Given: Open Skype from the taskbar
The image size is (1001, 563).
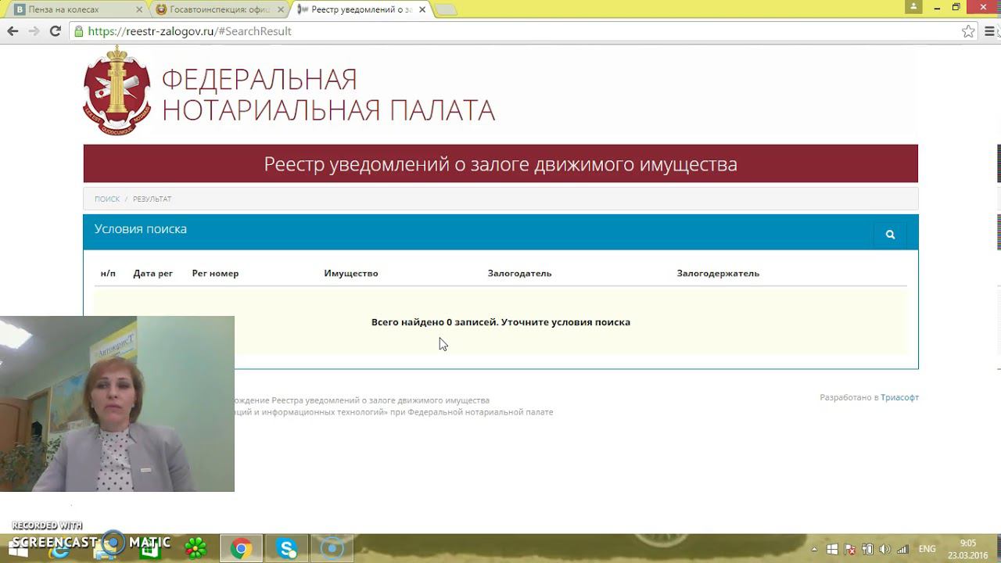Looking at the screenshot, I should [x=287, y=549].
